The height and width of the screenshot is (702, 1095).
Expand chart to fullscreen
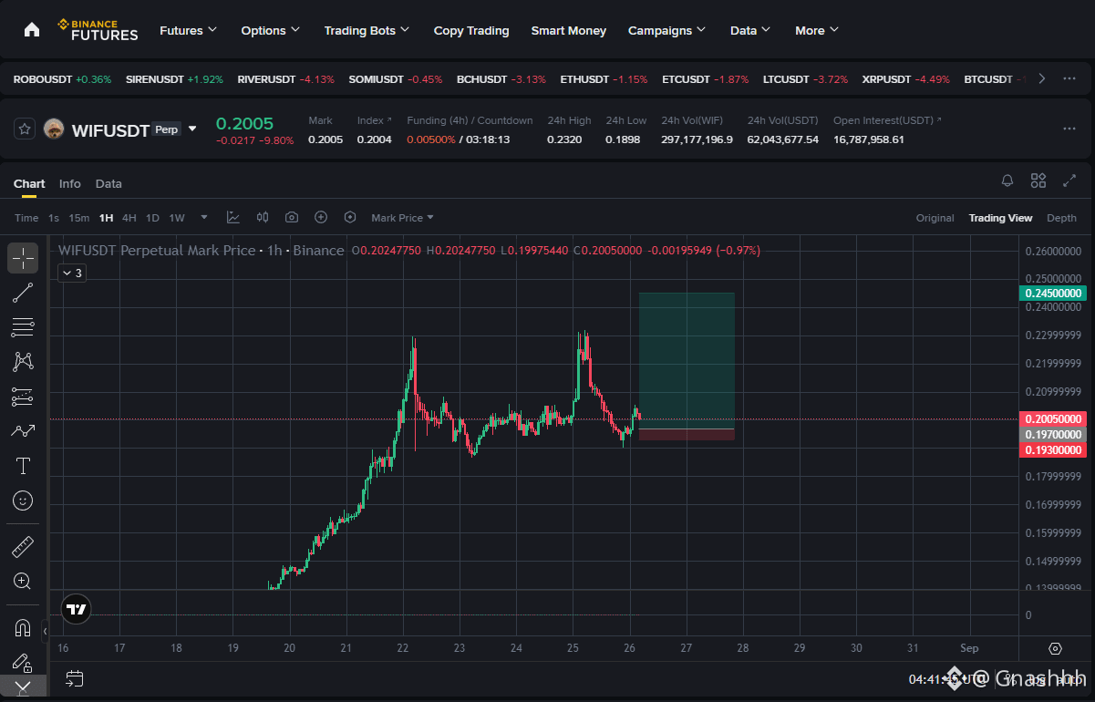(x=1069, y=181)
